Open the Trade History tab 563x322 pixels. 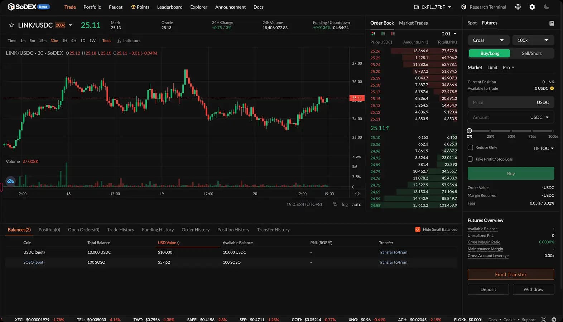121,230
